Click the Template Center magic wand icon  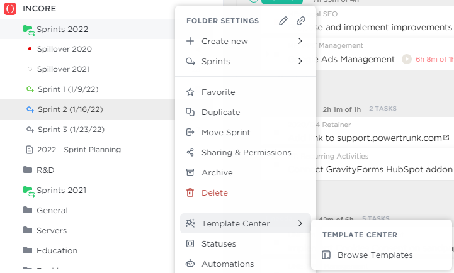coord(190,223)
